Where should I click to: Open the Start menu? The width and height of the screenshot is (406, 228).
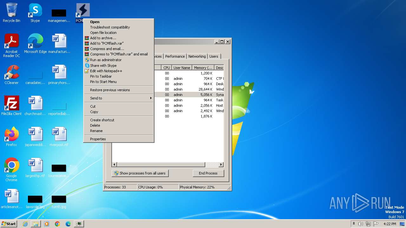click(x=9, y=224)
